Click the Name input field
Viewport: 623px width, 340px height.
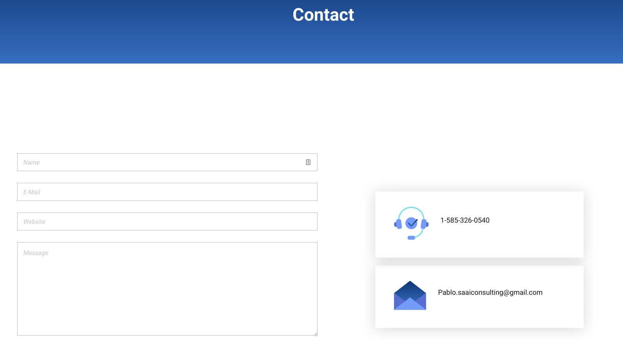coord(160,162)
